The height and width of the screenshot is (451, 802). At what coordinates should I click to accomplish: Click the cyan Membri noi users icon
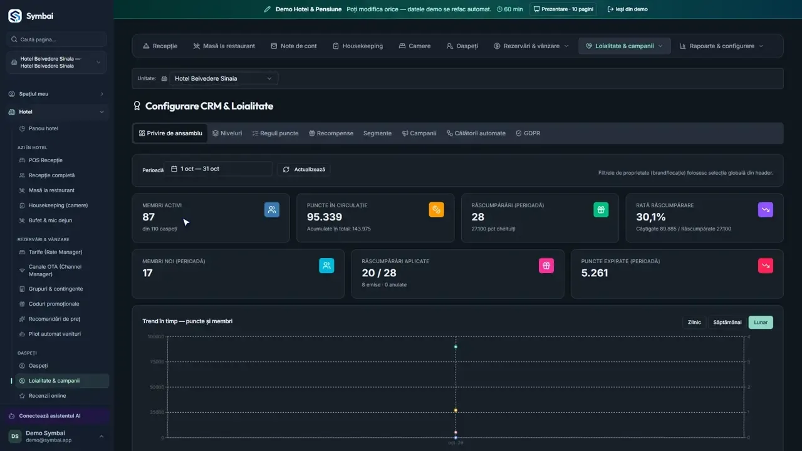pos(326,266)
